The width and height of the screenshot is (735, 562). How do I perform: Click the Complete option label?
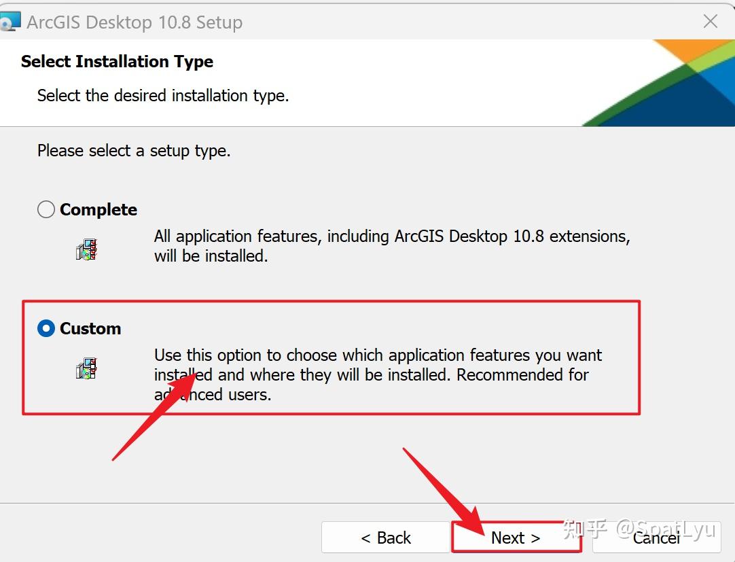click(x=98, y=210)
